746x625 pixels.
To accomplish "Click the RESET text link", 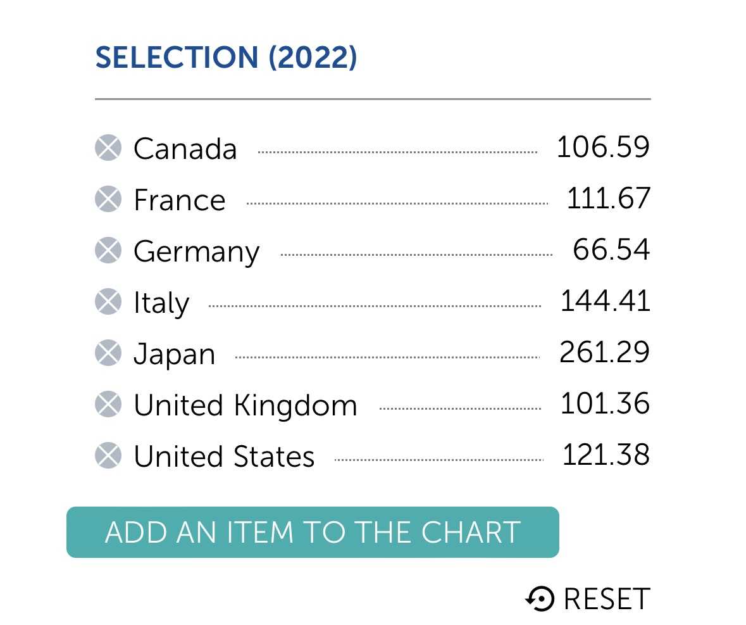I will 607,599.
